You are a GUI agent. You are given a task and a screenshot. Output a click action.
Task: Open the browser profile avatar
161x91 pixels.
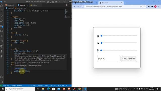pos(155,6)
